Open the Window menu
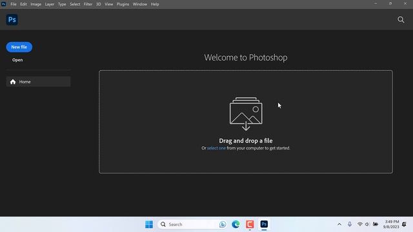413x232 pixels. point(140,5)
